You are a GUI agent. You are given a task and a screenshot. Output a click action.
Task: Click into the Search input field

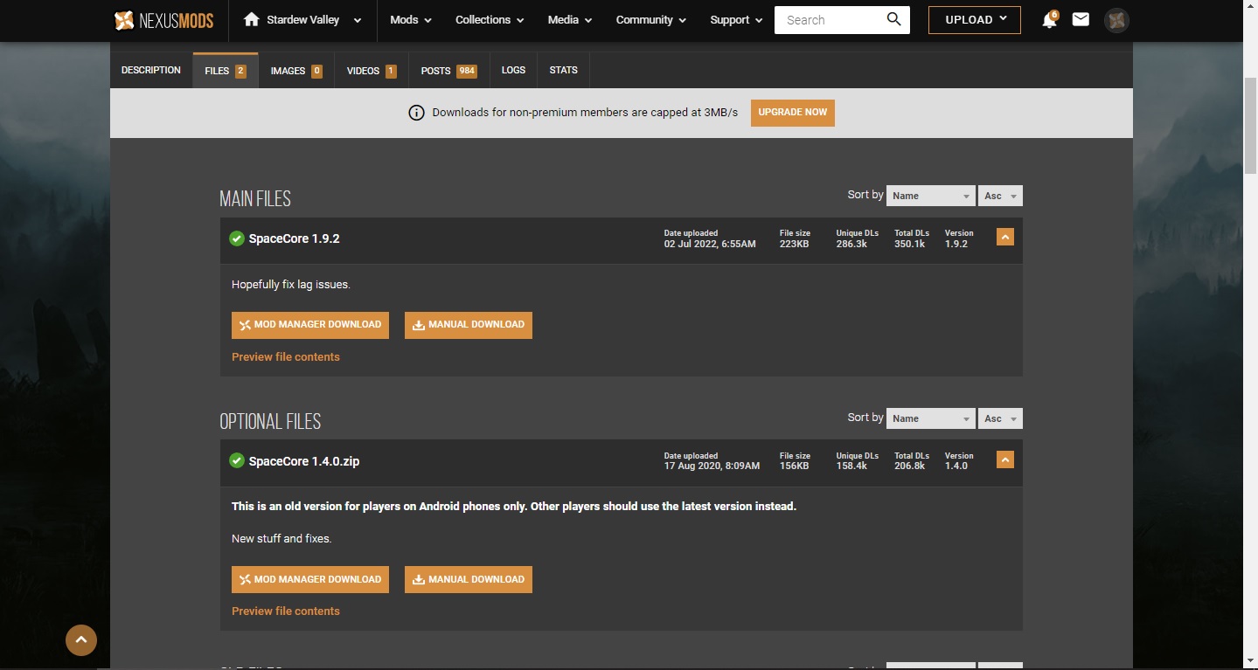click(x=831, y=20)
